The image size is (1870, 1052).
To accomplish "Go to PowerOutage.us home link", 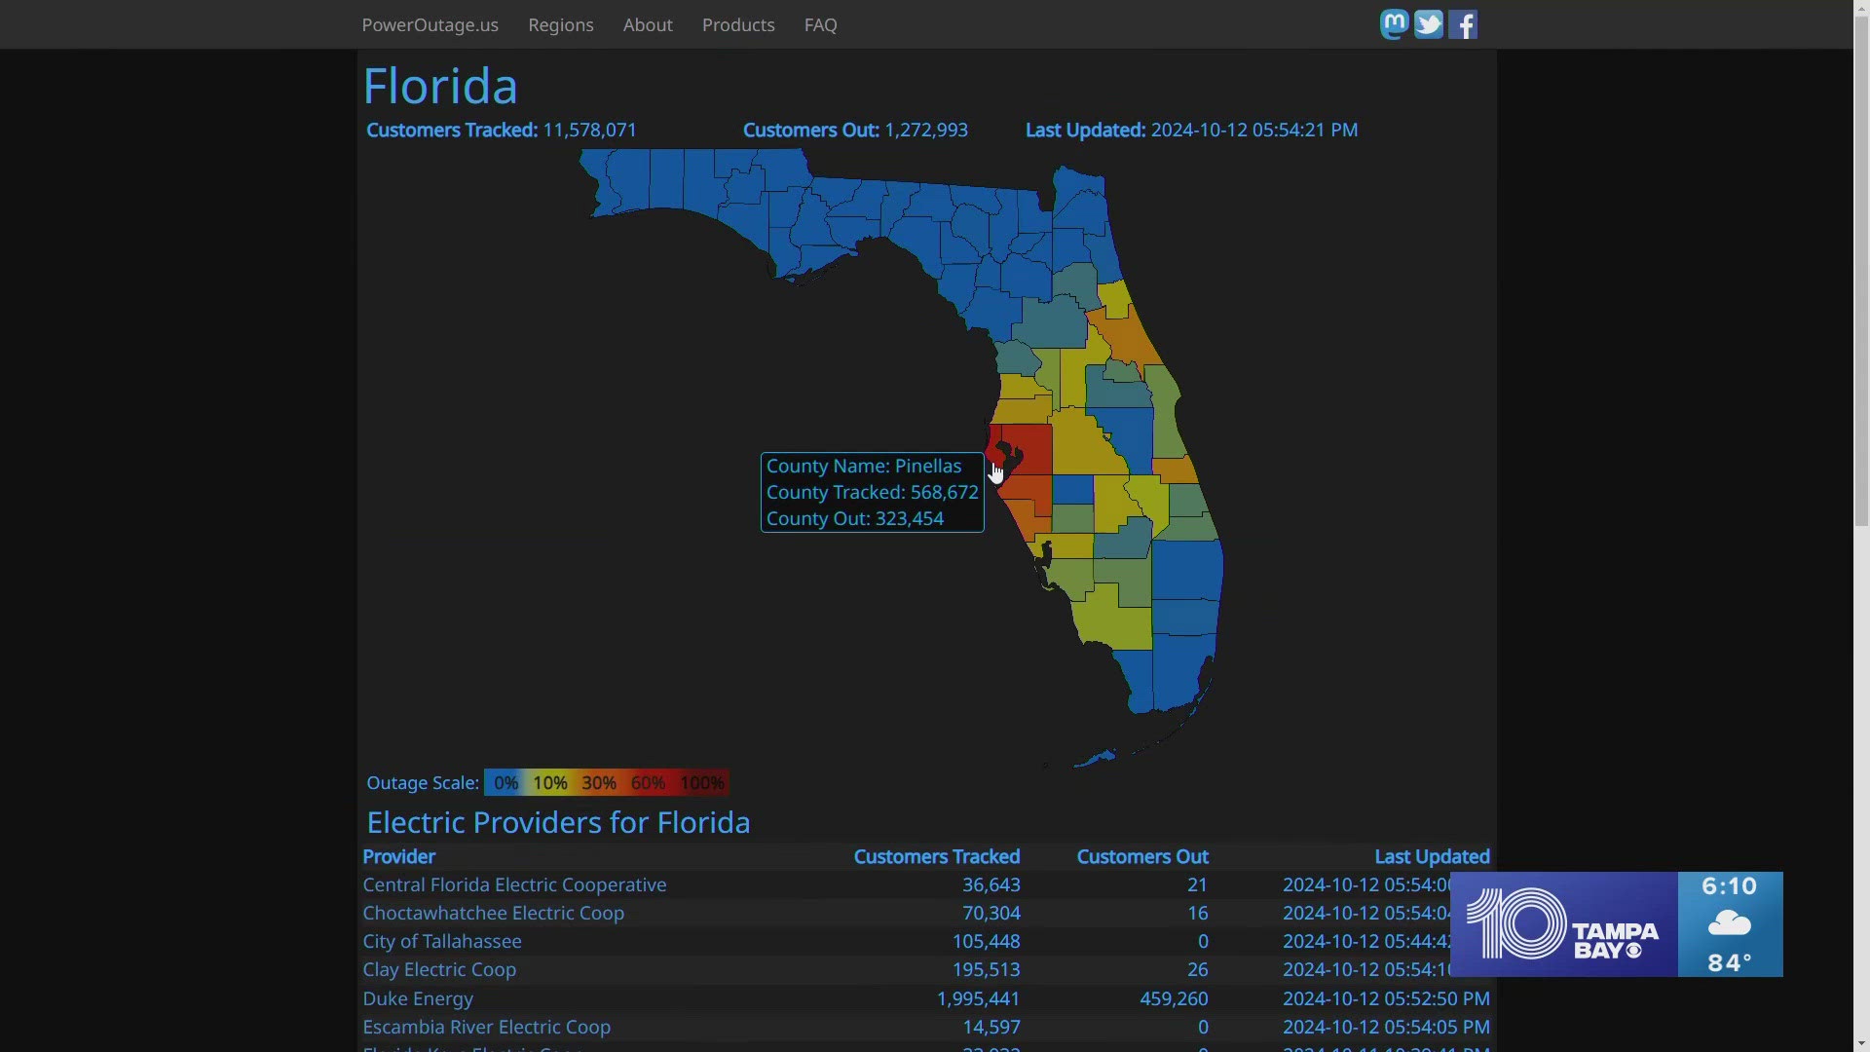I will (x=430, y=25).
